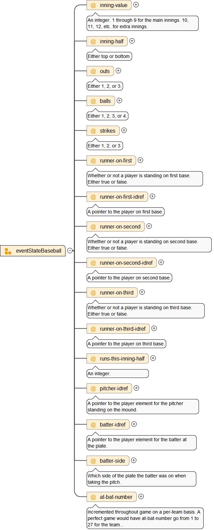Expand the balls attribute node

(119, 101)
